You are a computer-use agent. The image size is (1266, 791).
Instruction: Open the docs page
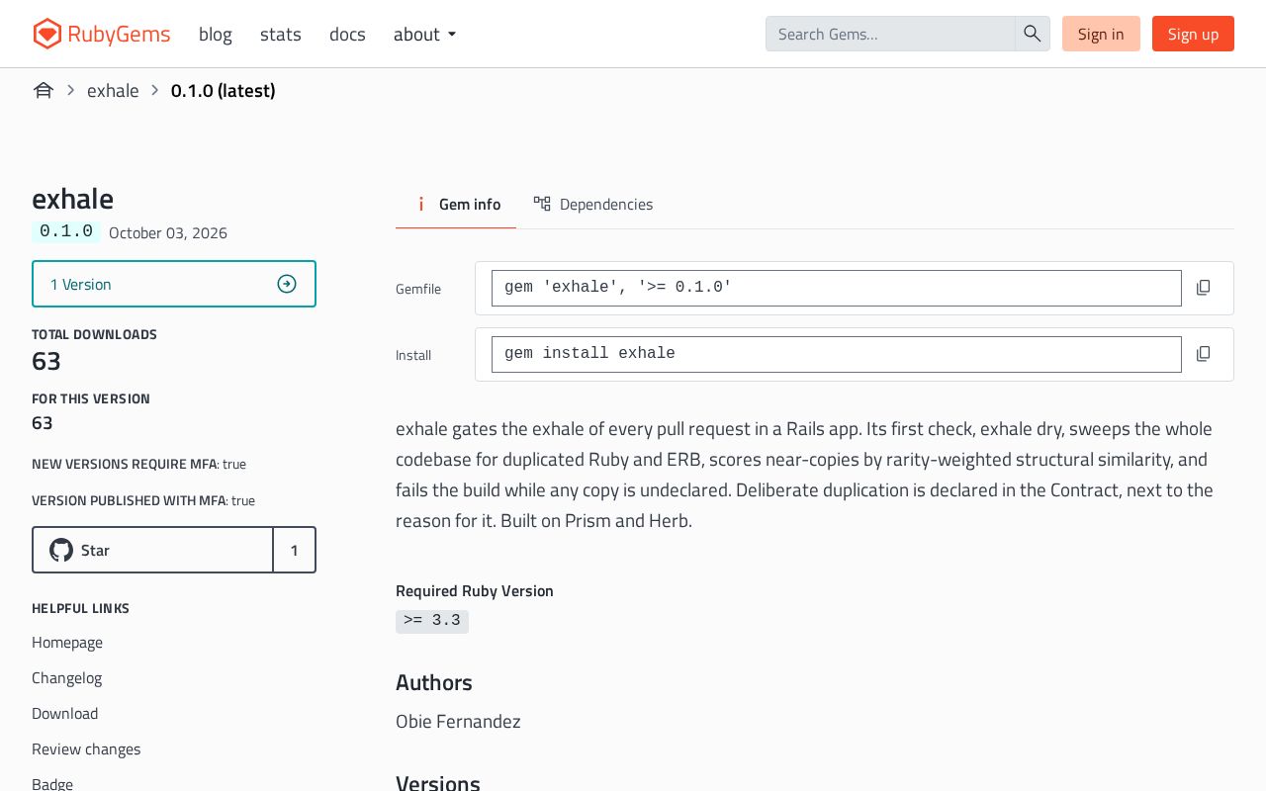[347, 34]
